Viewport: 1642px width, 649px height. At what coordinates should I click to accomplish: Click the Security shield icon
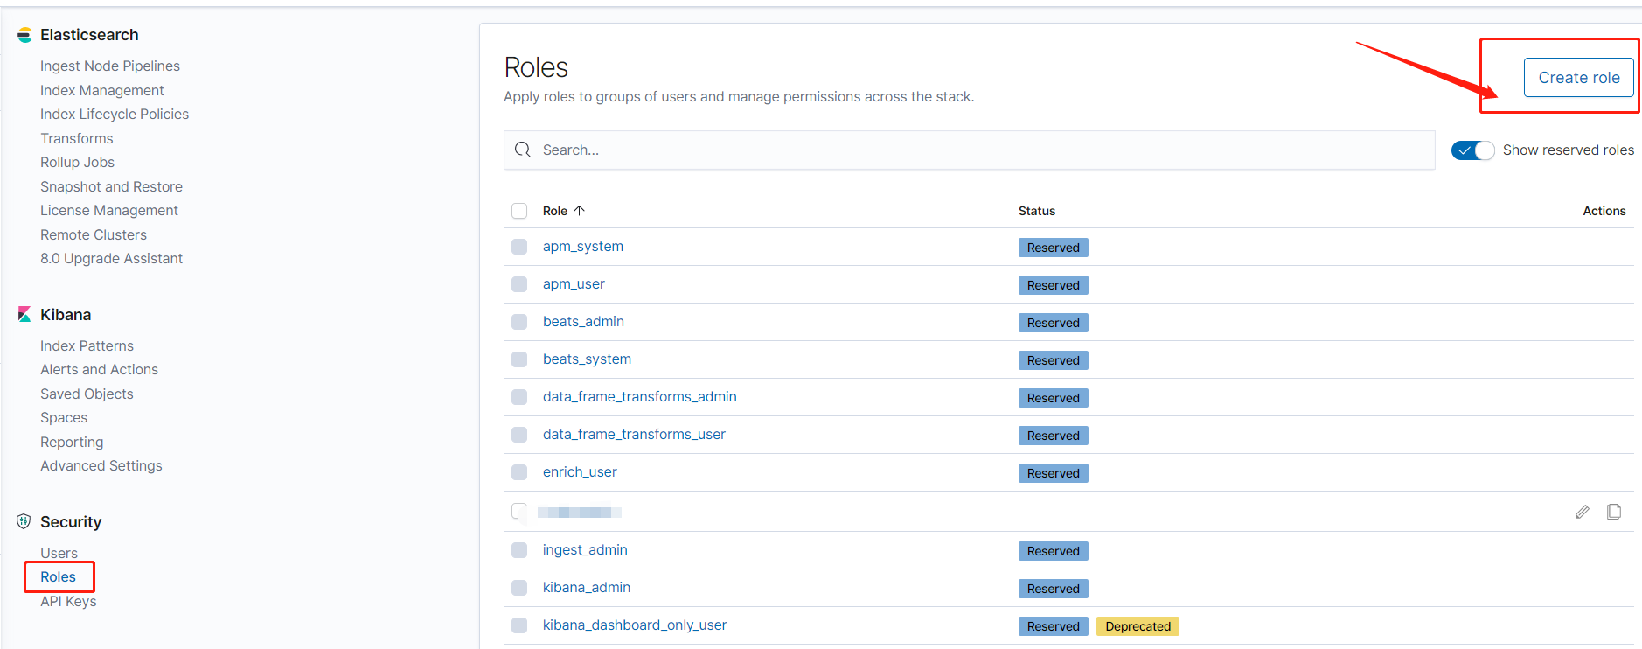click(24, 521)
